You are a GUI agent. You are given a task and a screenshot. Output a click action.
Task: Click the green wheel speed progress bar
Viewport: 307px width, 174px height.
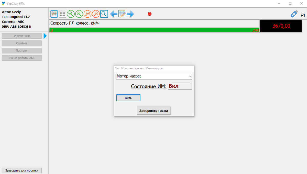154,30
